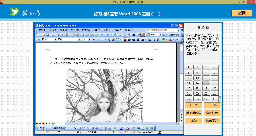Open the 工具 Tools menu

(x=96, y=30)
